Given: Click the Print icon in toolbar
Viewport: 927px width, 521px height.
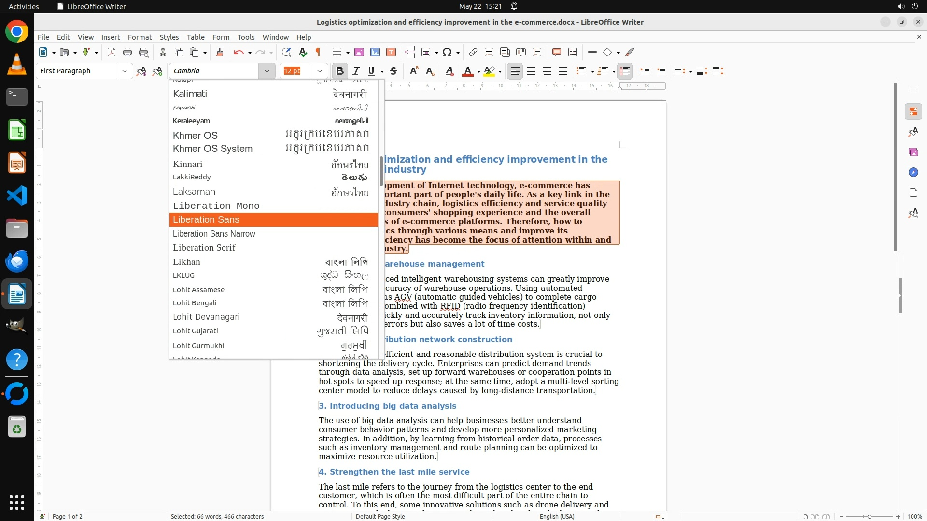Looking at the screenshot, I should 127,52.
